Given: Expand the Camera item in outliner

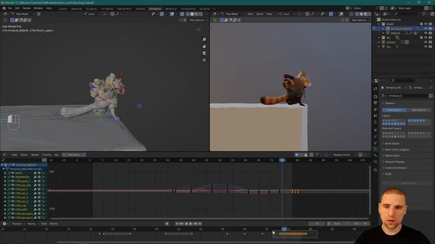Looking at the screenshot, I should [x=379, y=42].
